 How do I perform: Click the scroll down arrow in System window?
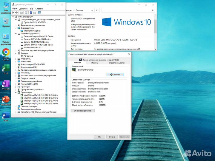tap(155, 49)
